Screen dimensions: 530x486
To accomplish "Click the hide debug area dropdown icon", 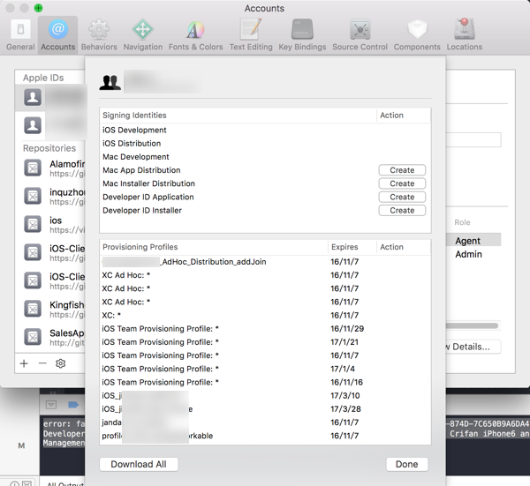I will point(51,405).
